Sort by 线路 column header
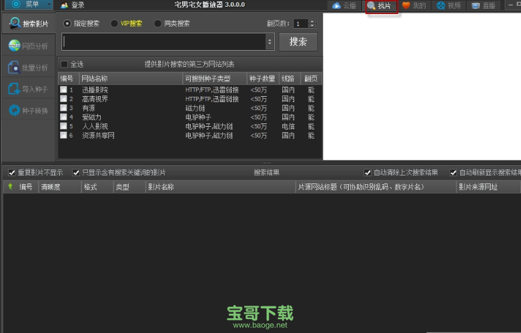 [x=290, y=79]
